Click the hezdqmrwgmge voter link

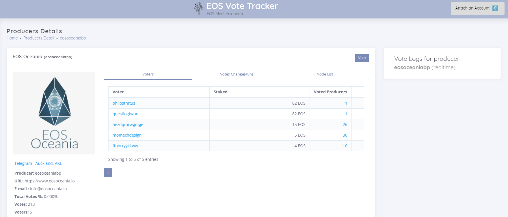128,124
